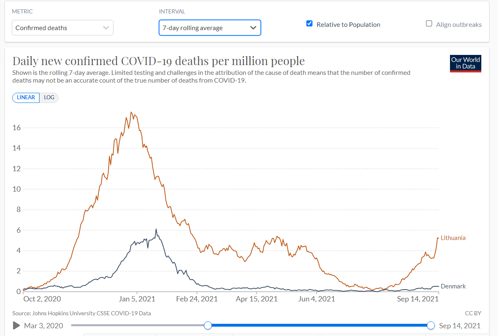Click the chart title text
The height and width of the screenshot is (336, 498).
coord(159,61)
